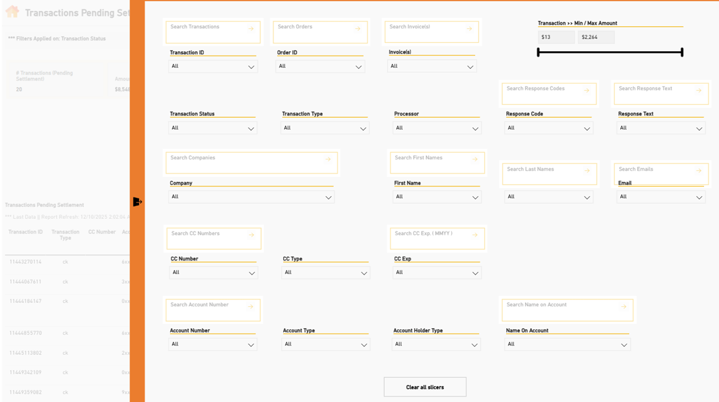
Task: Submit Search CC Numbers via arrow icon
Action: pos(252,235)
